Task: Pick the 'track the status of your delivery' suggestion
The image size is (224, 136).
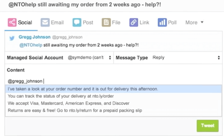Action: tap(113, 96)
